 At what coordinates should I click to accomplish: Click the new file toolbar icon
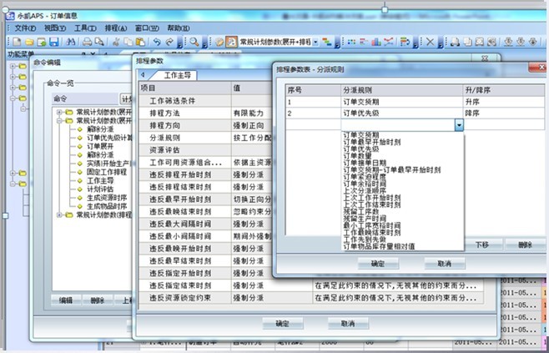18,41
